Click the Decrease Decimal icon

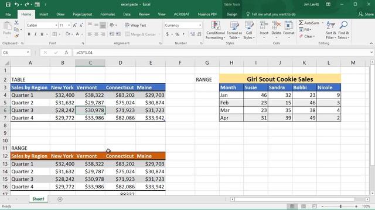(x=199, y=34)
